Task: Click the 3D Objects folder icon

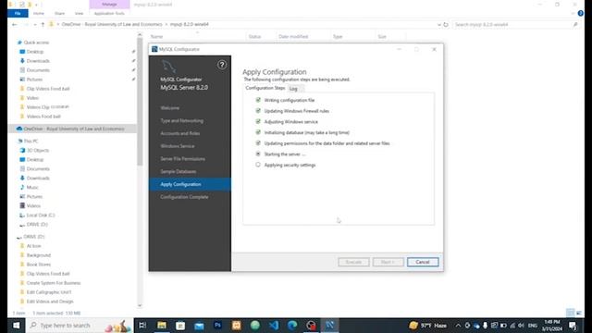Action: 22,150
